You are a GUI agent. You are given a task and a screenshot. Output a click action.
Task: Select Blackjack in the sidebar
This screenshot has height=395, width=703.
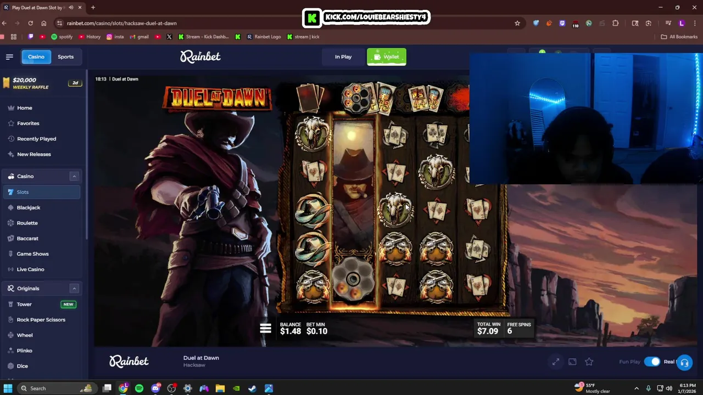click(28, 207)
